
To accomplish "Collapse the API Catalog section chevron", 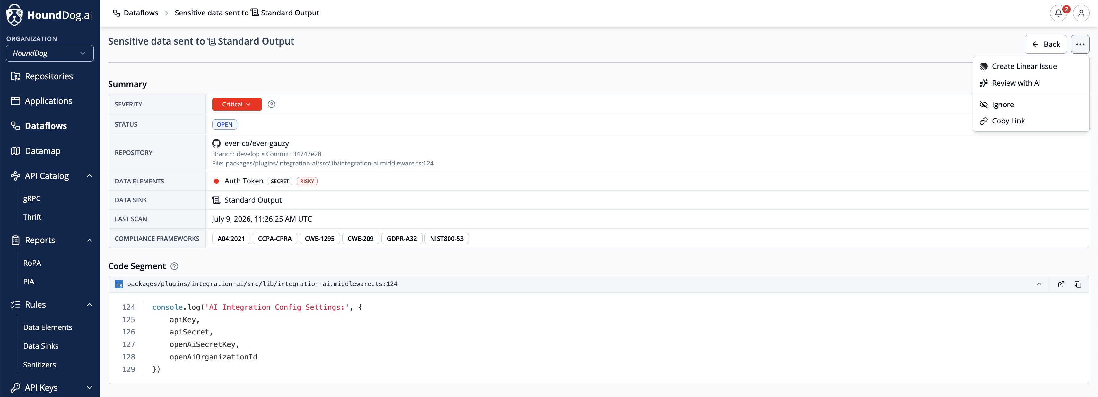I will [90, 176].
